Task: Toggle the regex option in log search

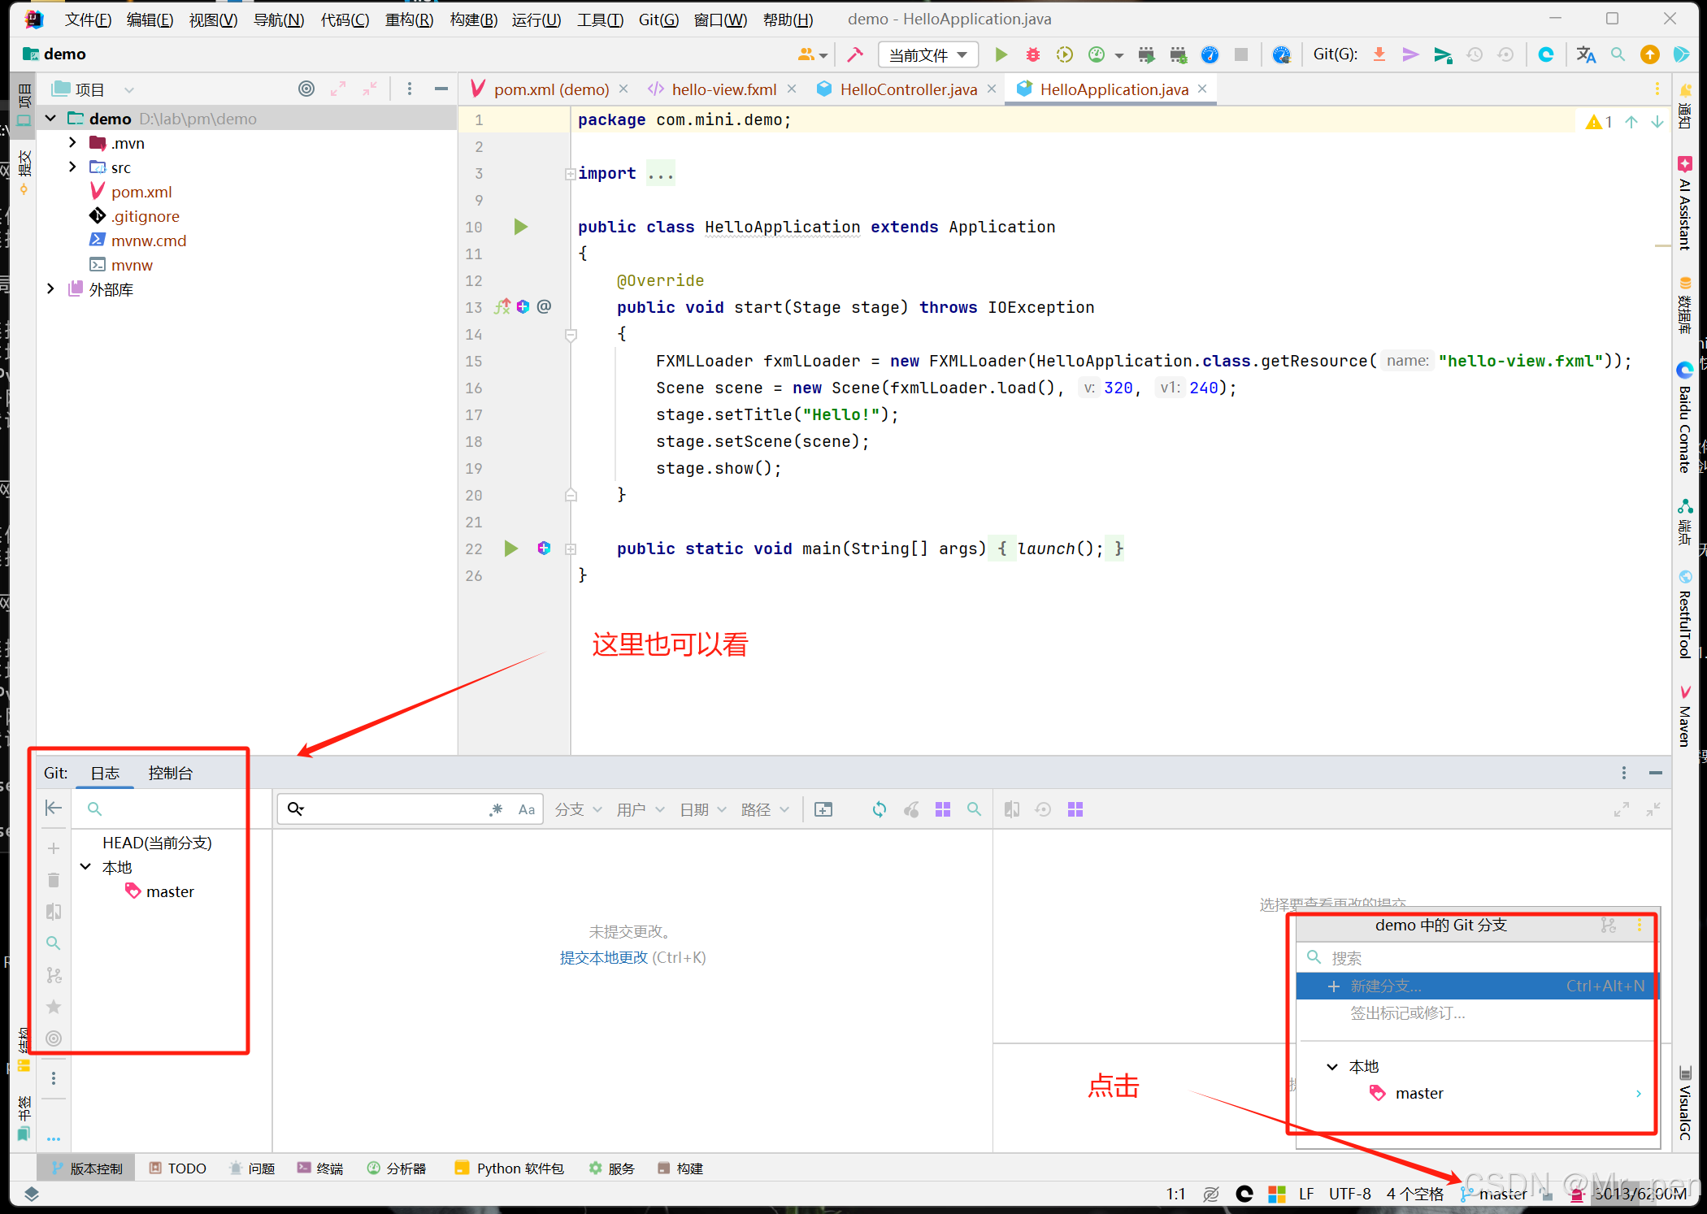Action: point(497,809)
